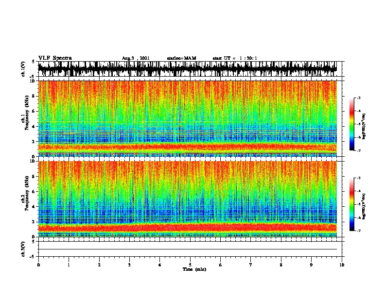Click the ch.2 spectrogram color bar
Screen dimensions: 385x297
352,204
